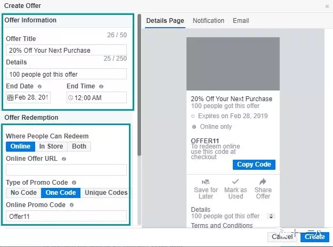
Task: Choose Unique Codes promo type
Action: [106, 193]
